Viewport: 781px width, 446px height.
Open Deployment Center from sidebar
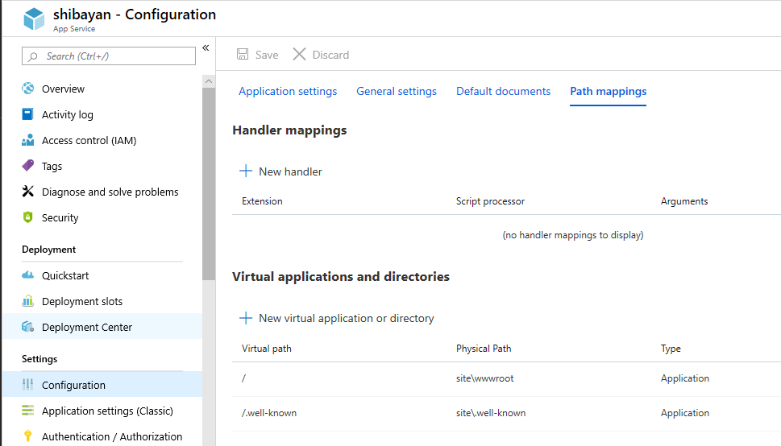(87, 327)
